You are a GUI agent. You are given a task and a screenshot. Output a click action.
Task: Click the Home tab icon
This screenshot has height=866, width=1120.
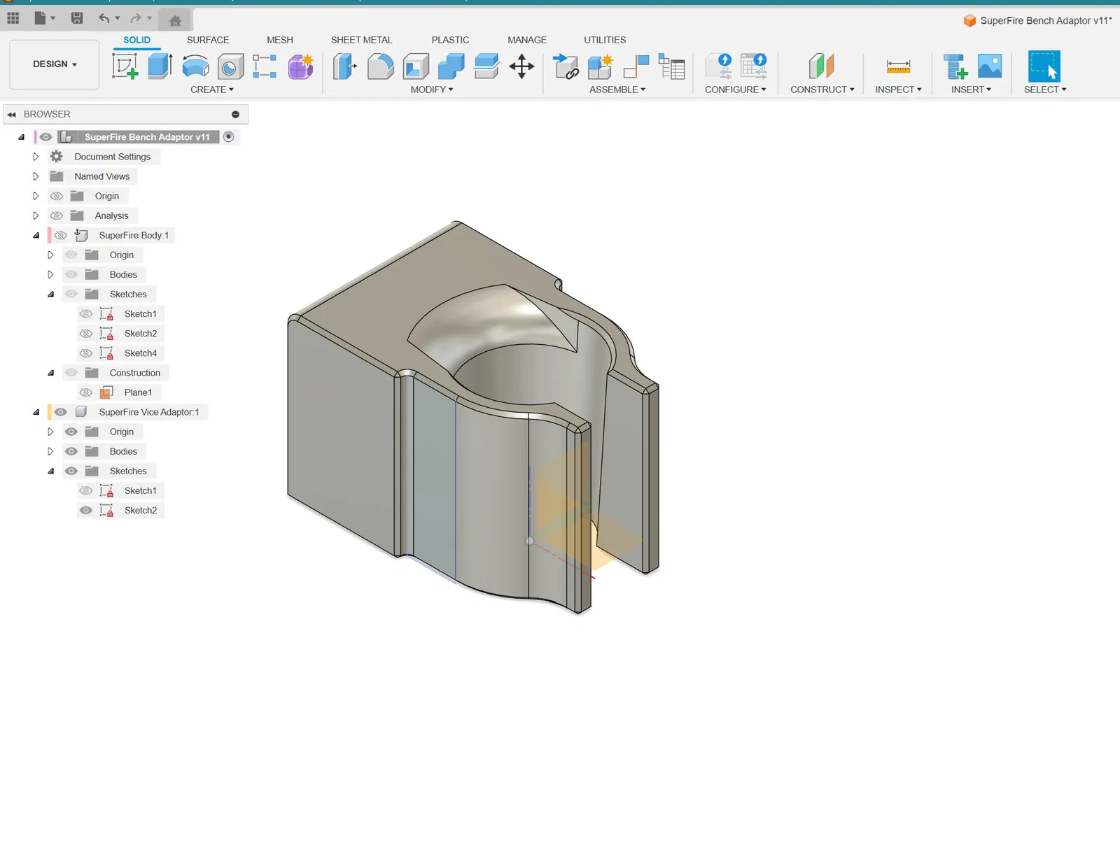click(176, 20)
